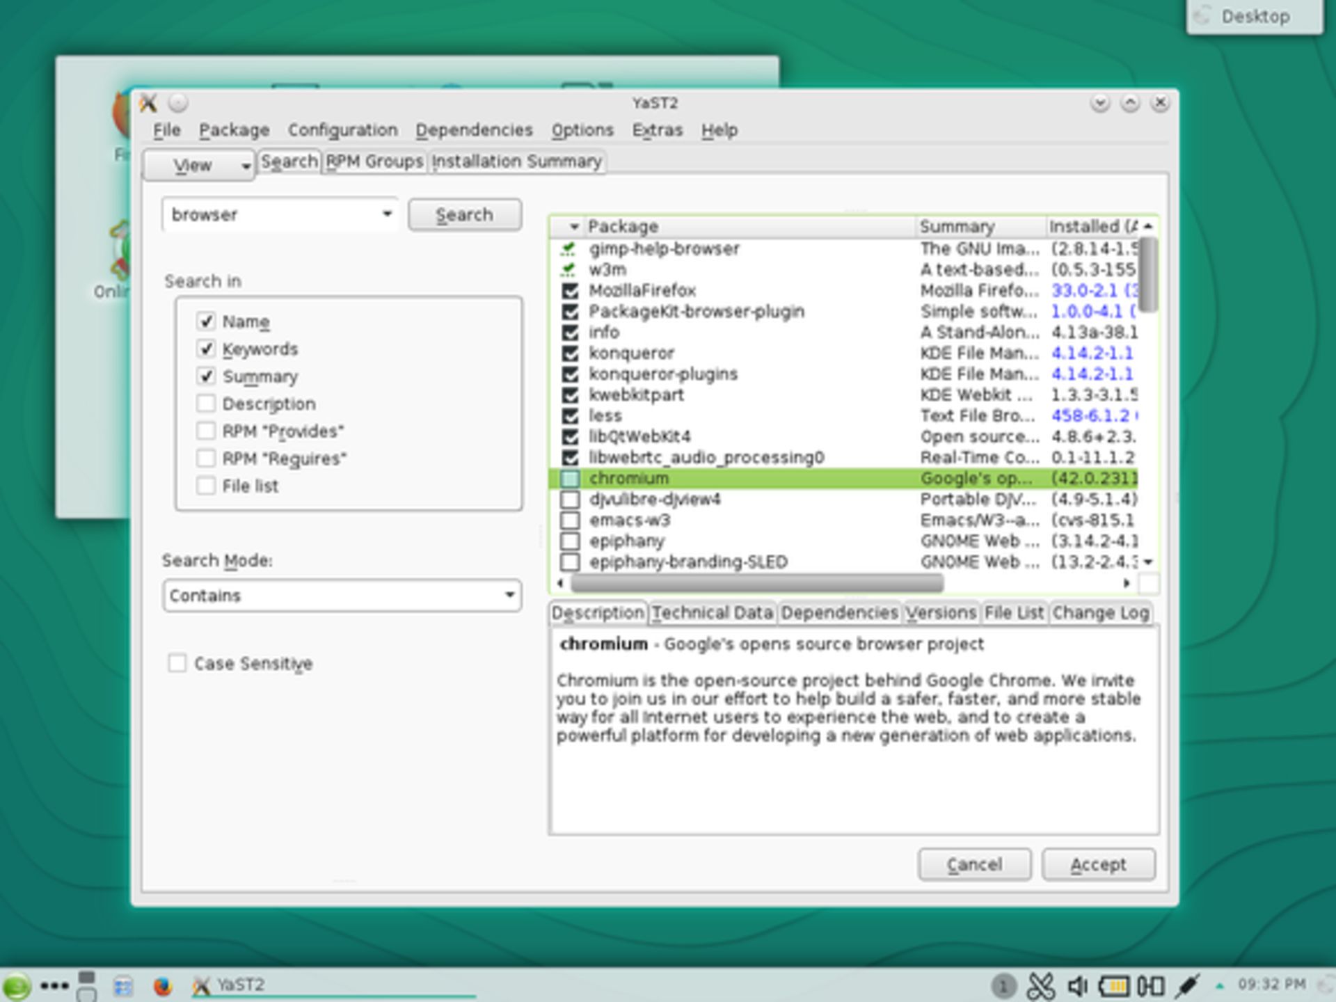Image resolution: width=1336 pixels, height=1002 pixels.
Task: Open the Klipper clipboard scissors tray icon
Action: pyautogui.click(x=1041, y=986)
